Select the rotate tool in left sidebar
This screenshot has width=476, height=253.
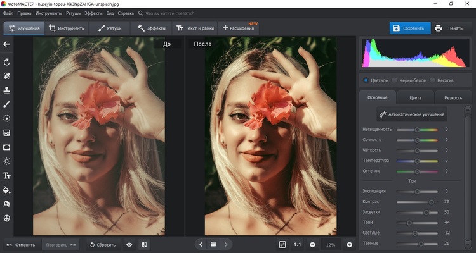click(7, 62)
